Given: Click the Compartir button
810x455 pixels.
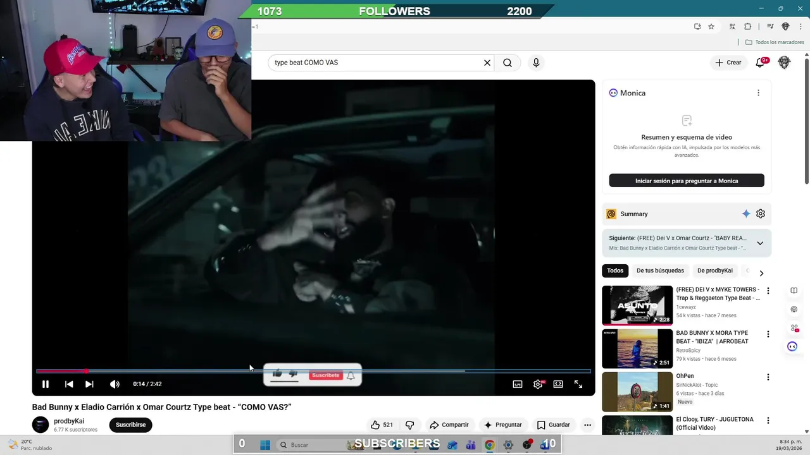Looking at the screenshot, I should click(x=449, y=425).
